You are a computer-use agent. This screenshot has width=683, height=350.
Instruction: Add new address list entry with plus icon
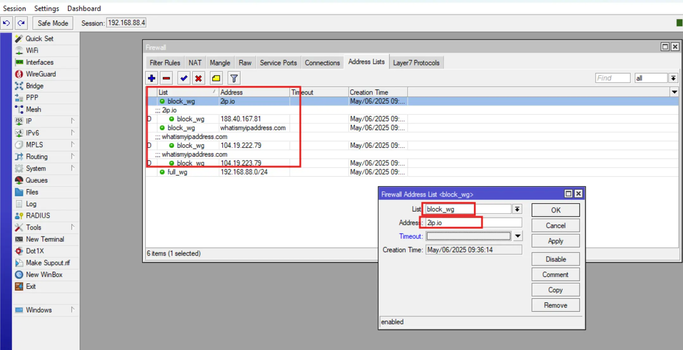click(x=152, y=78)
